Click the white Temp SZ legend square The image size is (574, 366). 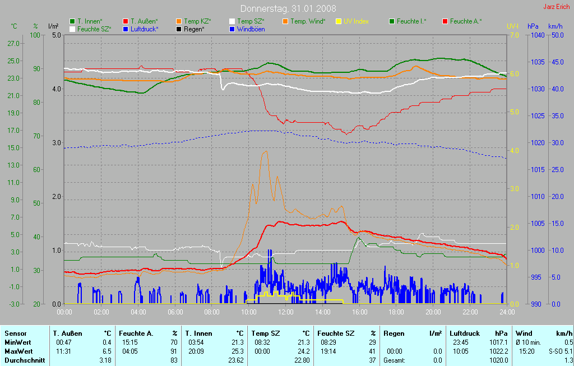232,21
